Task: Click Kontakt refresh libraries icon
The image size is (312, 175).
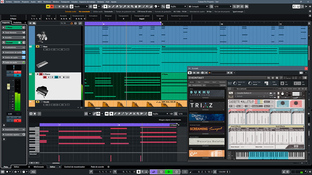Action: tap(190, 85)
